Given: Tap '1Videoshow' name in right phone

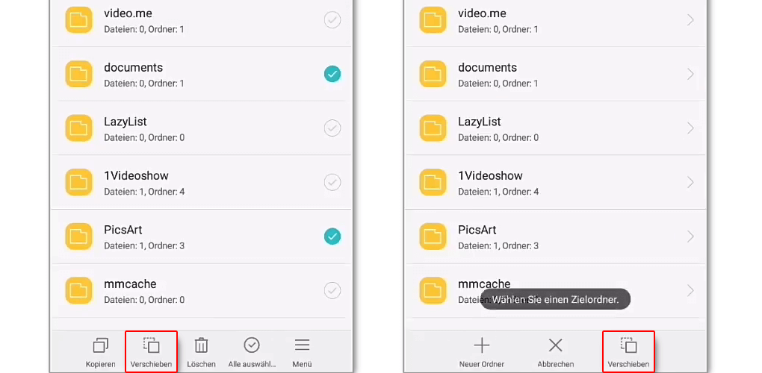Looking at the screenshot, I should coord(490,175).
